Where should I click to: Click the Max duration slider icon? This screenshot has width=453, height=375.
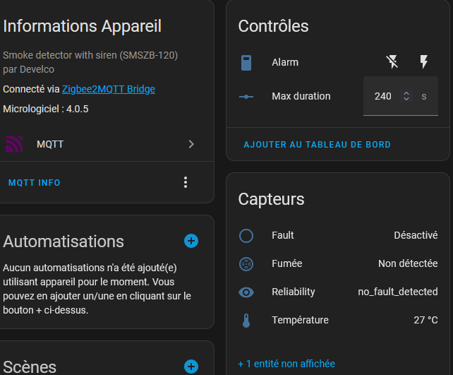tap(246, 97)
